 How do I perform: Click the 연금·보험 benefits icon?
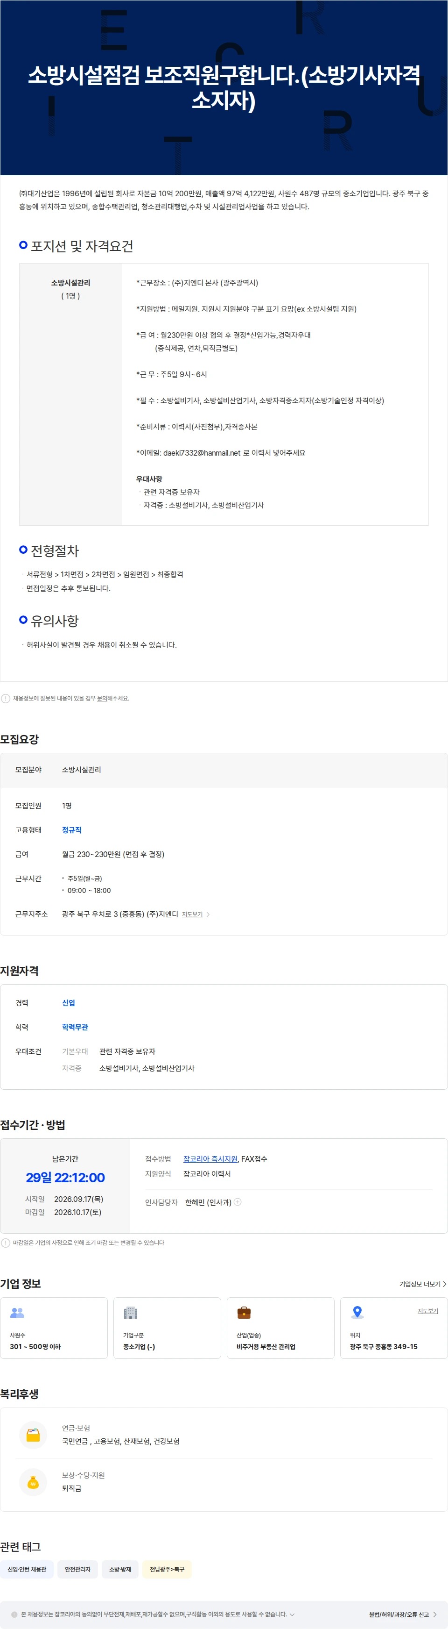point(33,1435)
